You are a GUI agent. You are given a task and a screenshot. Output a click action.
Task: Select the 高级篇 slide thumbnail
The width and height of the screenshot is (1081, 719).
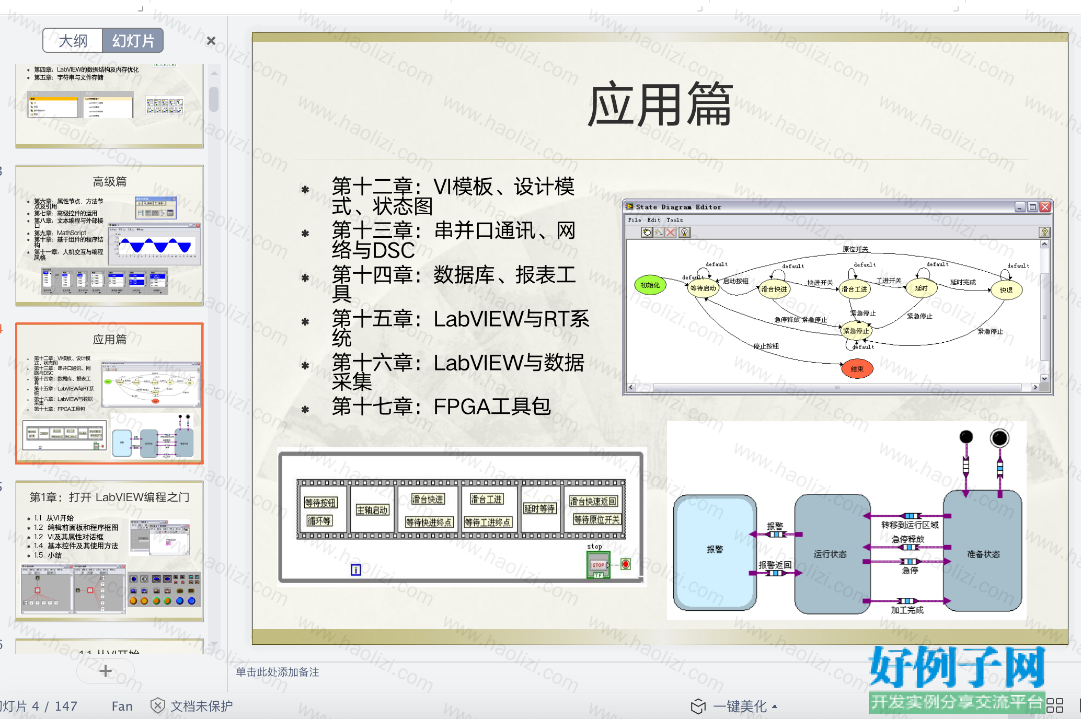click(109, 236)
